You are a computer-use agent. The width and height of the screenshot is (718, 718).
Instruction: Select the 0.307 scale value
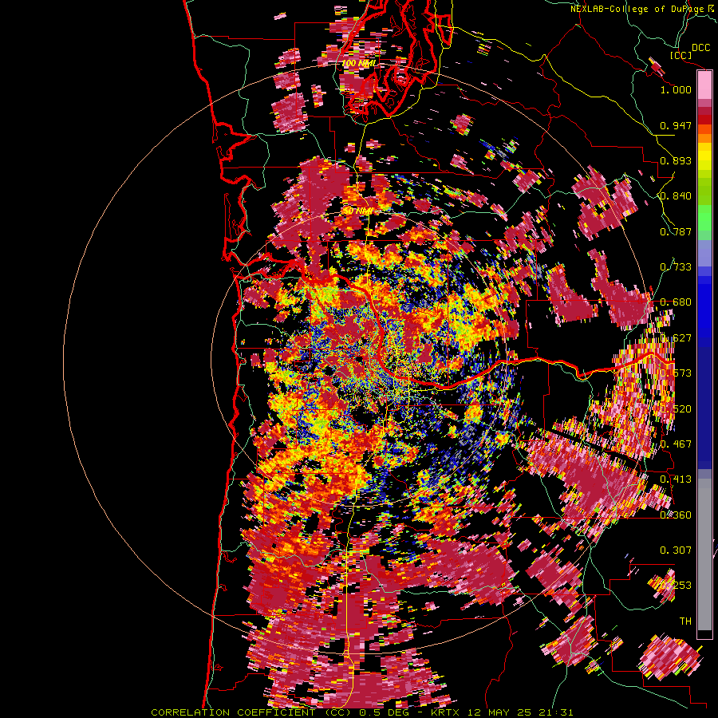click(x=676, y=550)
